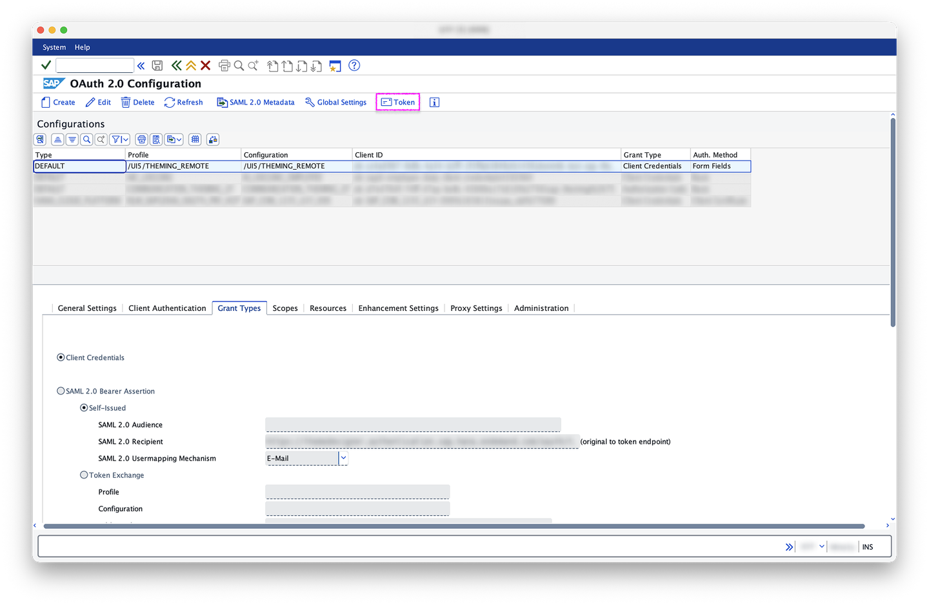This screenshot has width=929, height=605.
Task: Click the Last Page icon
Action: [x=316, y=66]
